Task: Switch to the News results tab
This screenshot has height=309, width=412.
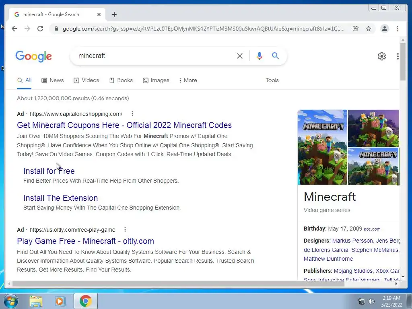Action: pos(53,80)
